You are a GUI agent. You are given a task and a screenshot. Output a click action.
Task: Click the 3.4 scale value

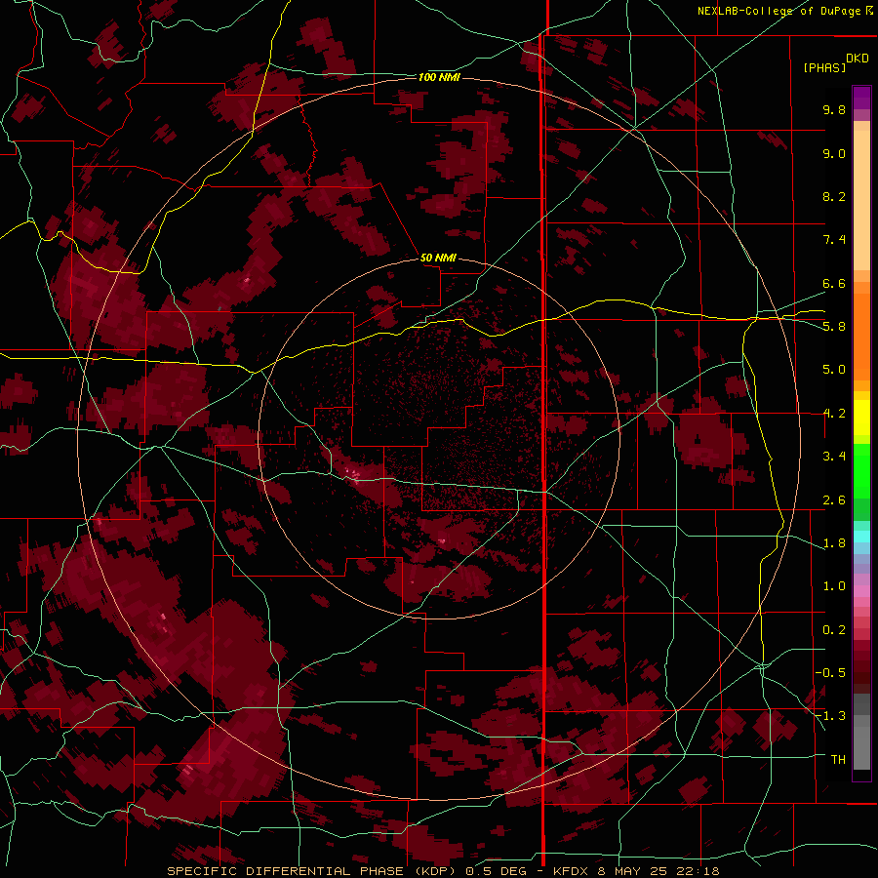(834, 457)
